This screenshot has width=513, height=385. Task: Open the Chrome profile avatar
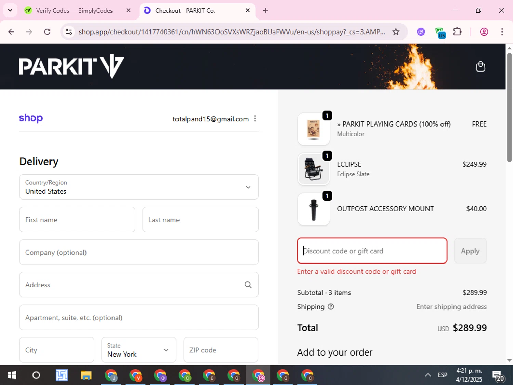point(484,32)
